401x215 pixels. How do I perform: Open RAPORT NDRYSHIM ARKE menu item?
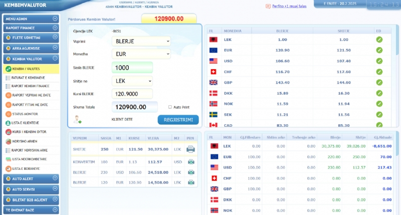coord(31,150)
